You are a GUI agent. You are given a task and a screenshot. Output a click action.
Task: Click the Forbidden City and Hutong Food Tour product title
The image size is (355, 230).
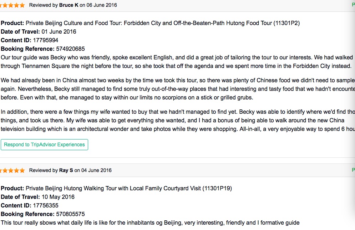pos(162,23)
